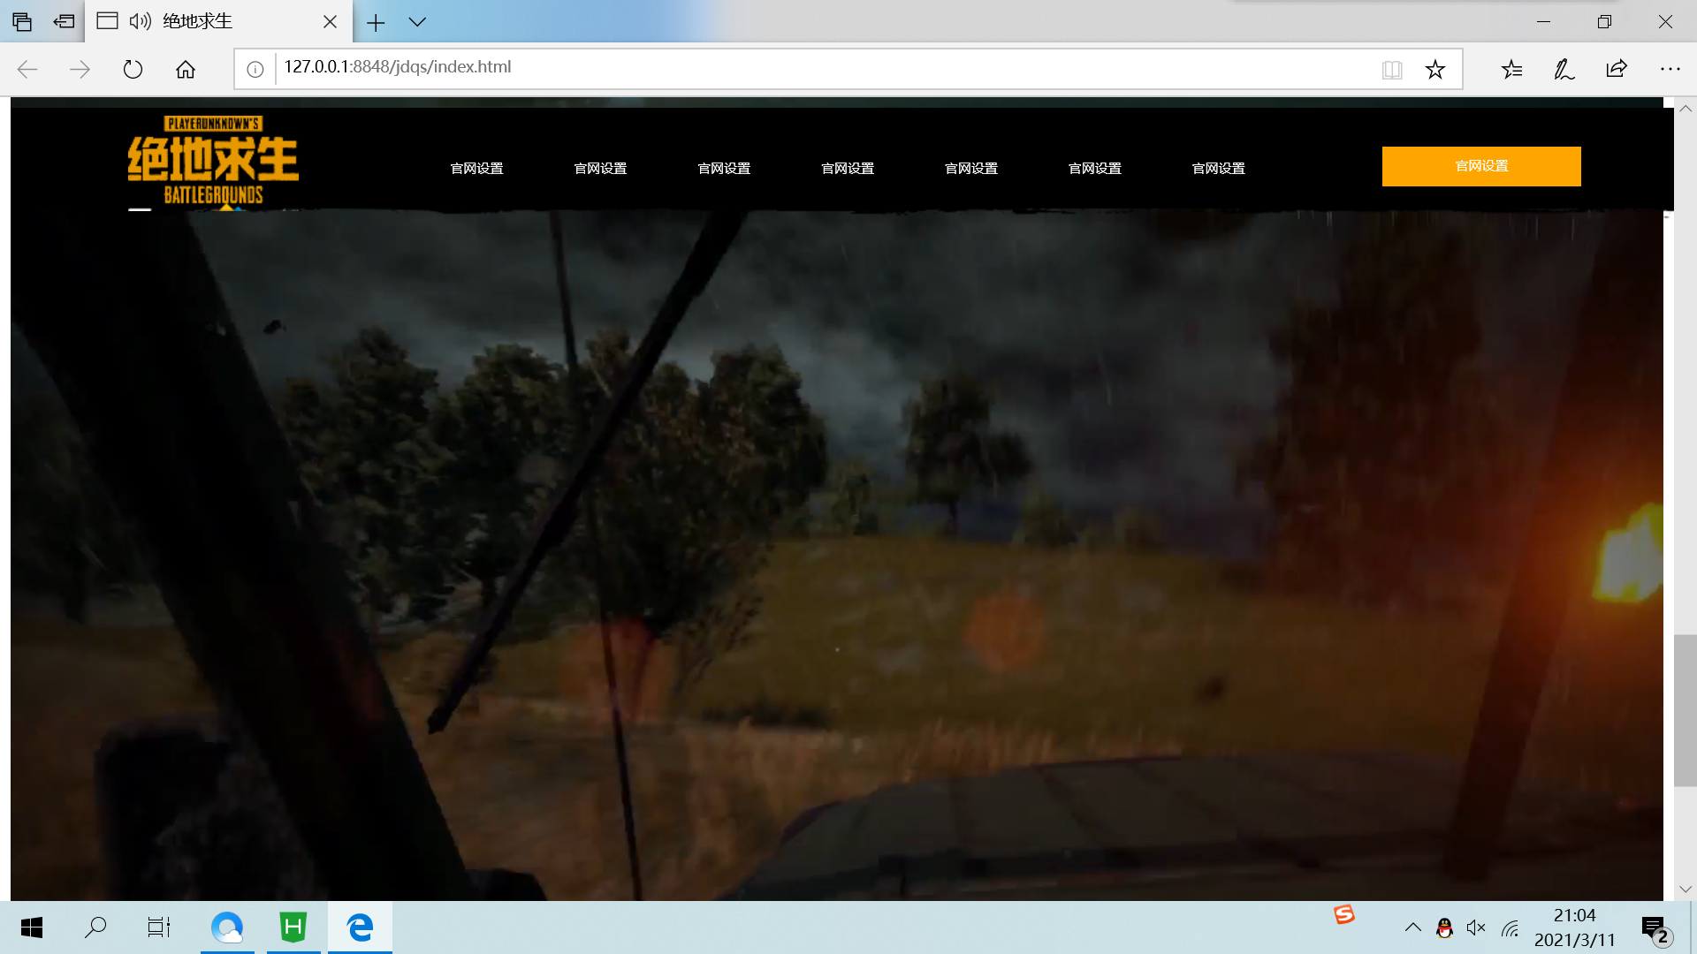Go to the browser home page icon
Viewport: 1697px width, 954px height.
(x=186, y=69)
